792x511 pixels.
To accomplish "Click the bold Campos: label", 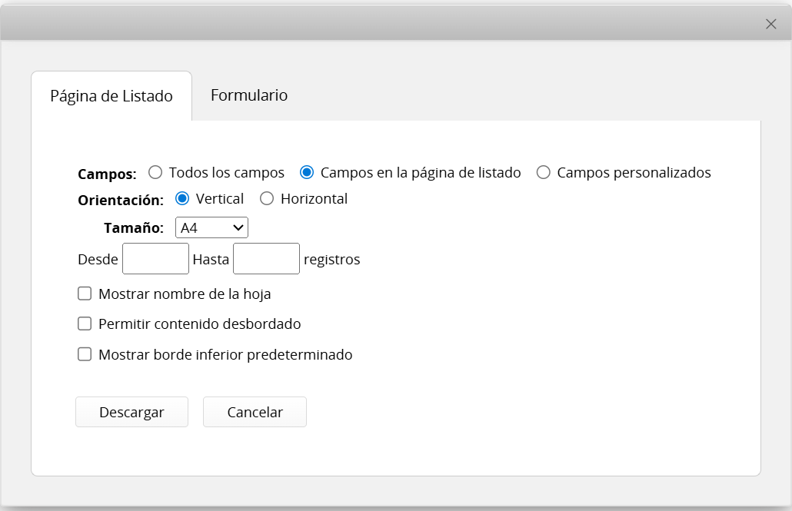I will coord(107,174).
